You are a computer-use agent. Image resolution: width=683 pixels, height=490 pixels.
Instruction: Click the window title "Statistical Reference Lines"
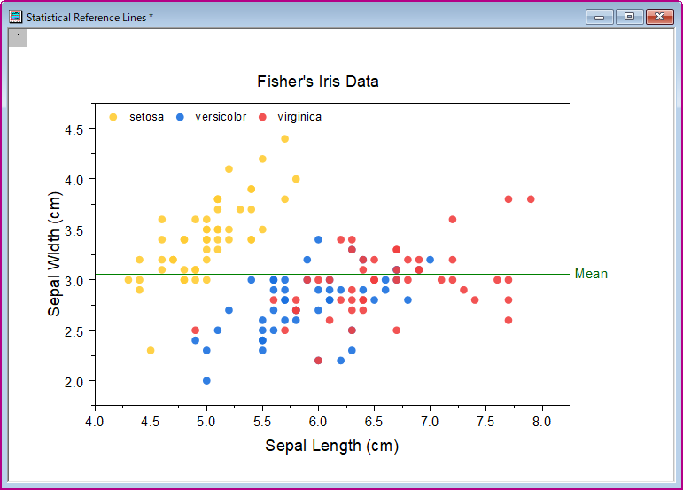[86, 18]
